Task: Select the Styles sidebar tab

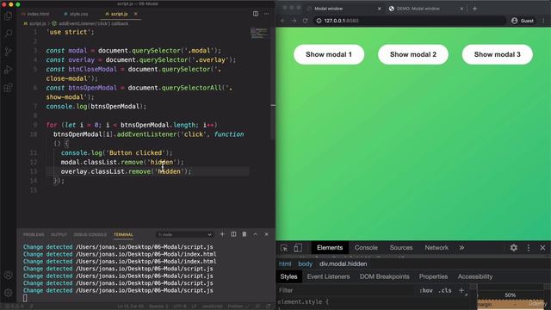Action: pyautogui.click(x=289, y=276)
